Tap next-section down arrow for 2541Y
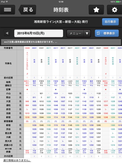Screen dimensions: 122x163 click(70, 156)
